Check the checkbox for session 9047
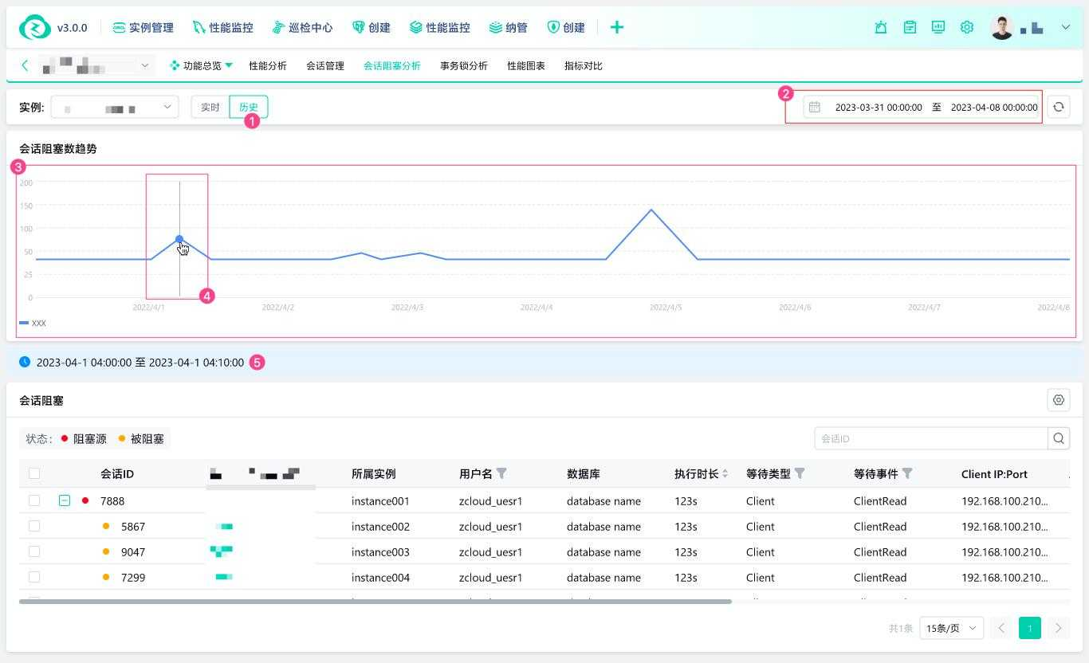 pos(34,551)
